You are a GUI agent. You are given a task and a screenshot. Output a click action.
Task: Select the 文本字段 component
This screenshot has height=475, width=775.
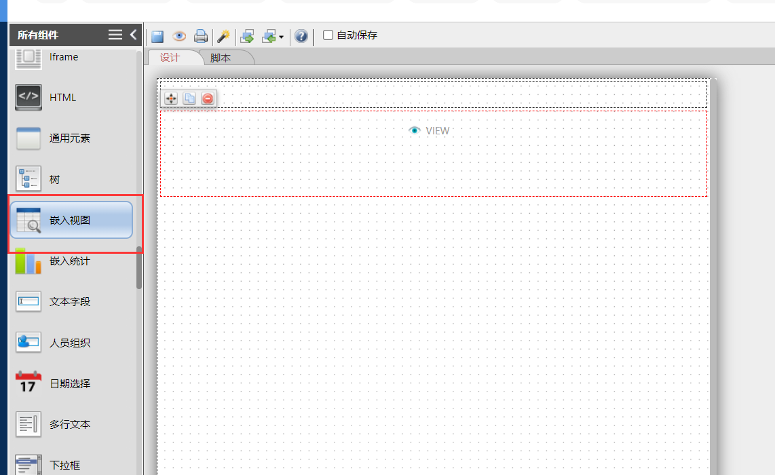coord(72,301)
